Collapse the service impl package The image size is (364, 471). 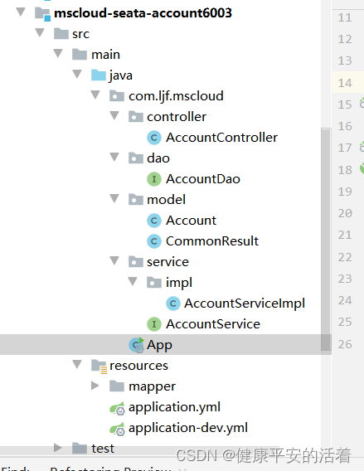[x=133, y=281]
